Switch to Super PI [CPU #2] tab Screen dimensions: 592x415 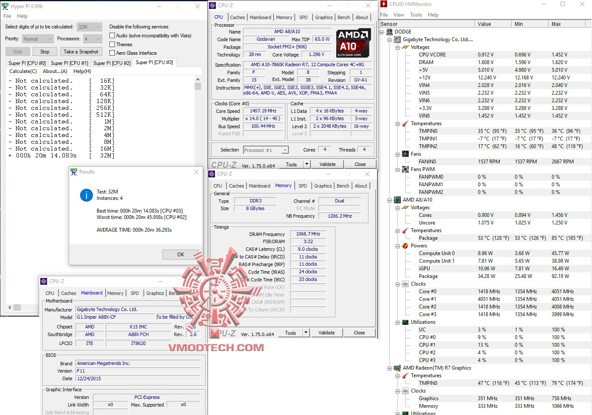coord(112,63)
